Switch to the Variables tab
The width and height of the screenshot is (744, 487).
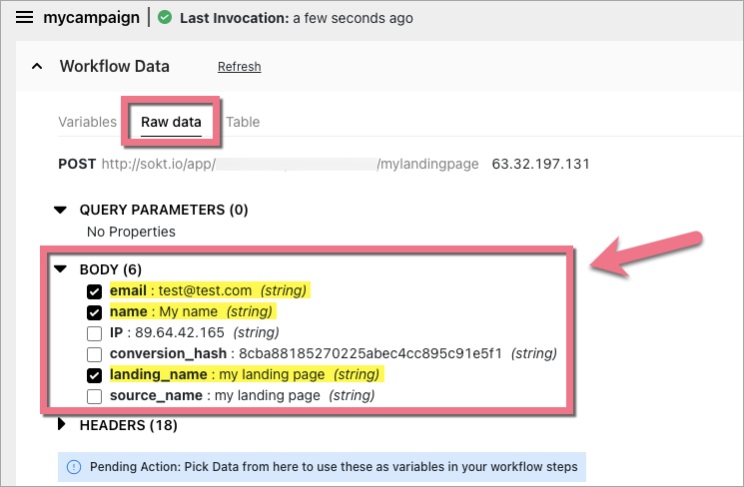(x=87, y=122)
